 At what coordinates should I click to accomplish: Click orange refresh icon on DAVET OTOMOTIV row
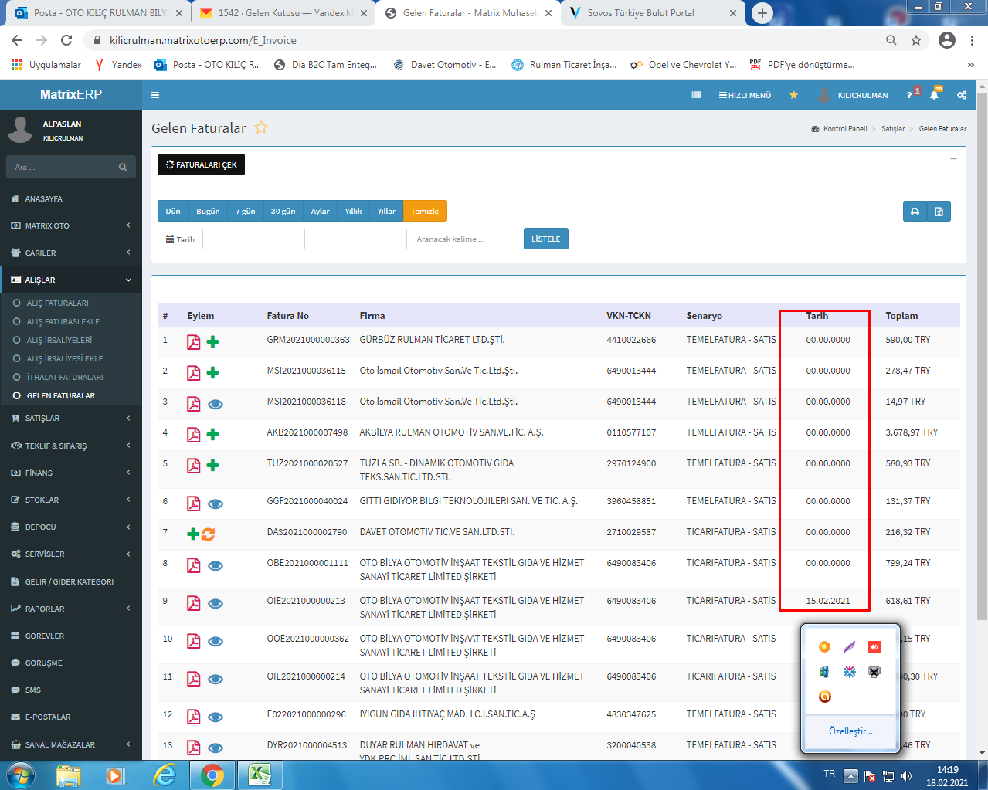[x=209, y=534]
